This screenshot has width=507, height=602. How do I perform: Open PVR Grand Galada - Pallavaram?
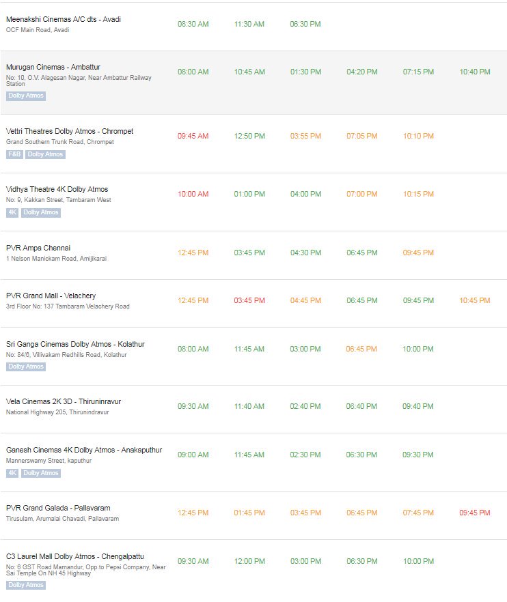pyautogui.click(x=58, y=508)
